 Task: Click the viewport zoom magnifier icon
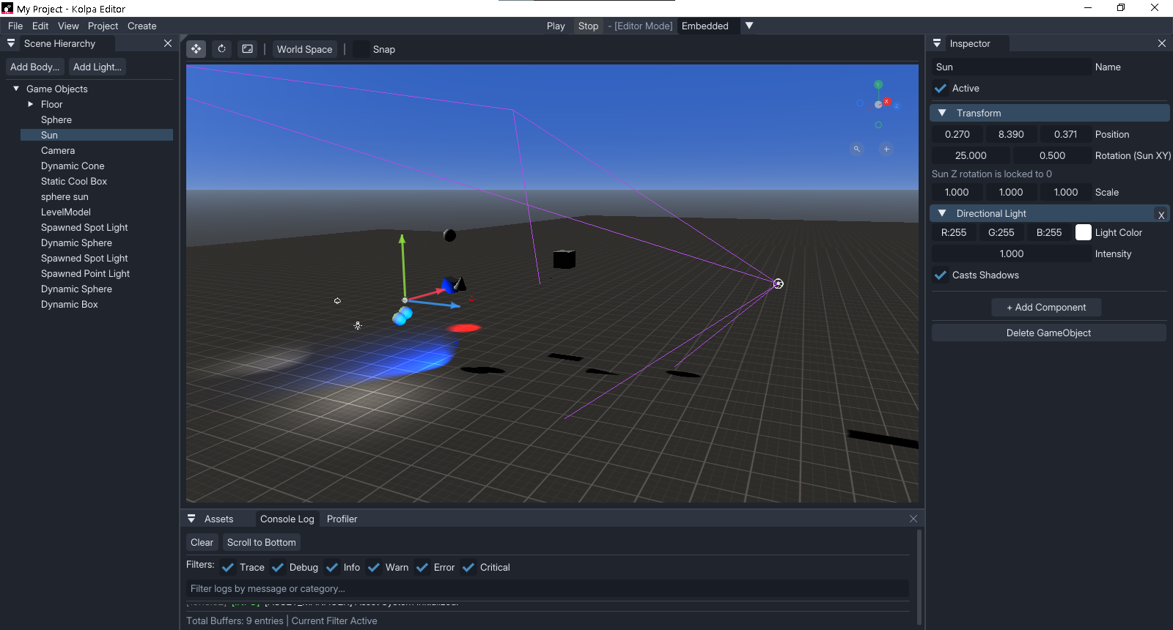pyautogui.click(x=856, y=149)
